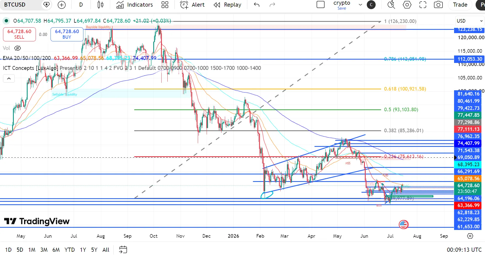Click the SELL 64,728.60 button
Viewport: 485px width, 257px height.
coord(19,34)
